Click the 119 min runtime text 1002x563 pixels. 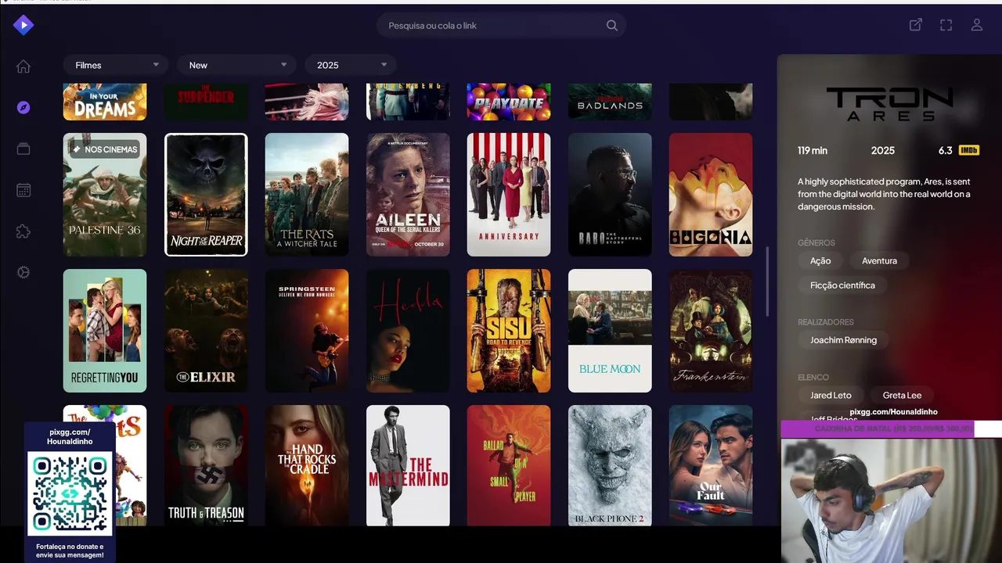coord(813,151)
